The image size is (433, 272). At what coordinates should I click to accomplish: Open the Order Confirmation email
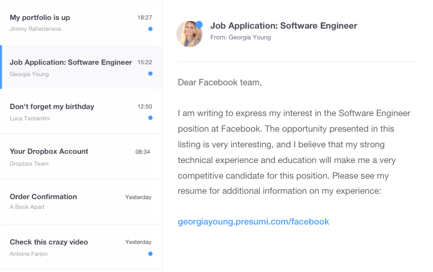(43, 196)
